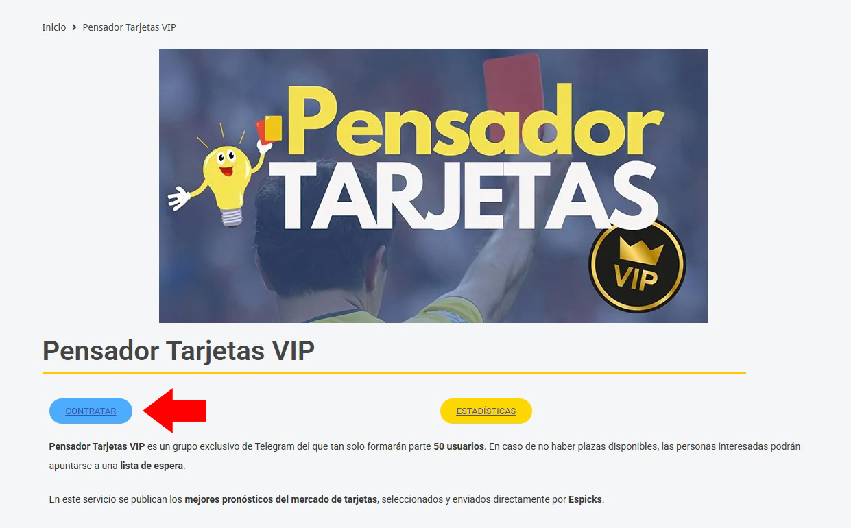The image size is (851, 528).
Task: Click the bold 50 usuarios text
Action: pyautogui.click(x=459, y=446)
